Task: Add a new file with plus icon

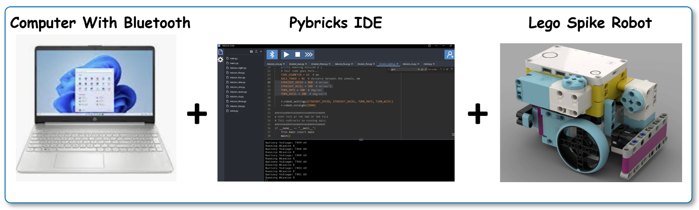Action: click(x=261, y=52)
